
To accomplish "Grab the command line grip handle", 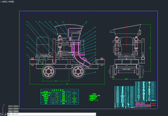I will pos(1,114).
